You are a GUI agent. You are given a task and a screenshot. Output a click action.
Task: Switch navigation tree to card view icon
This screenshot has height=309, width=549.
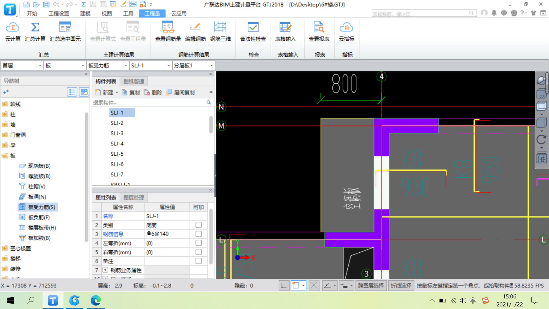pyautogui.click(x=84, y=92)
